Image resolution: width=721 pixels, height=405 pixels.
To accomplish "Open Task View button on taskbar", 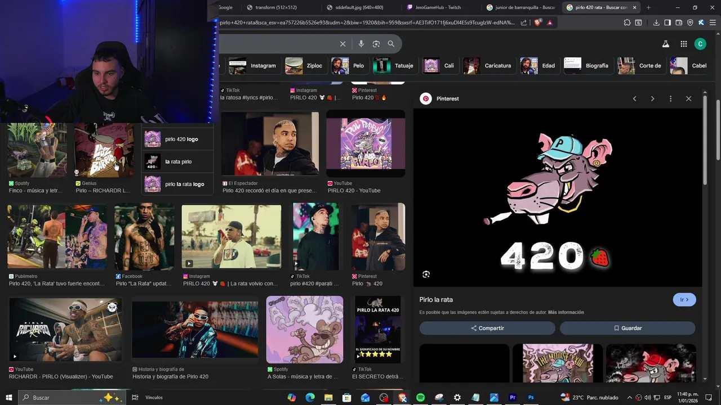I will 135,398.
